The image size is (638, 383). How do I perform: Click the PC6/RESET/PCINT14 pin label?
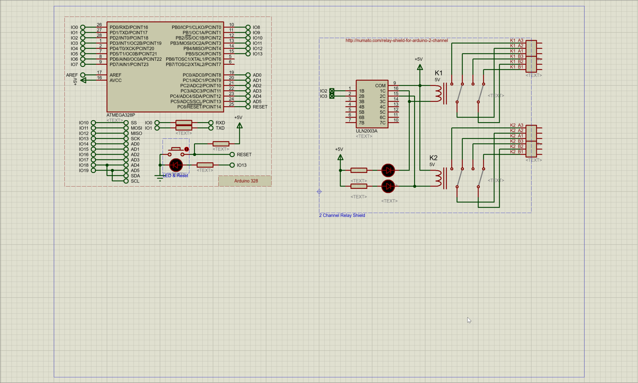pos(199,107)
